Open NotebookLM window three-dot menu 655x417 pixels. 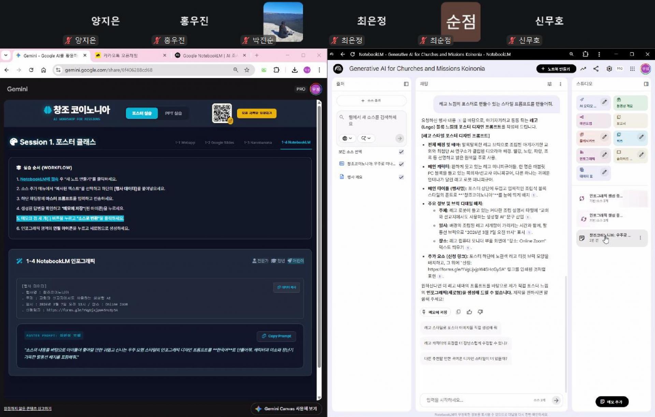pos(599,54)
